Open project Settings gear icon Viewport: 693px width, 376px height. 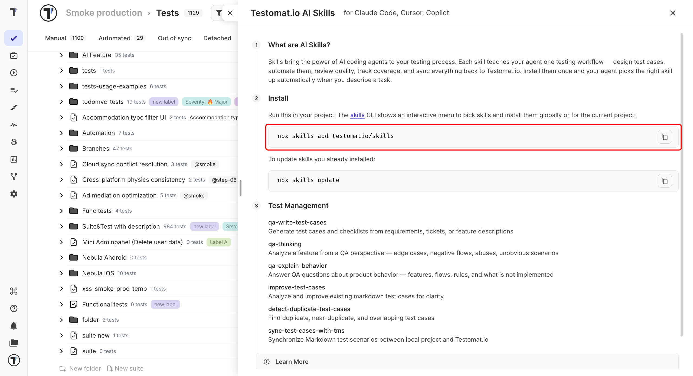pyautogui.click(x=14, y=194)
